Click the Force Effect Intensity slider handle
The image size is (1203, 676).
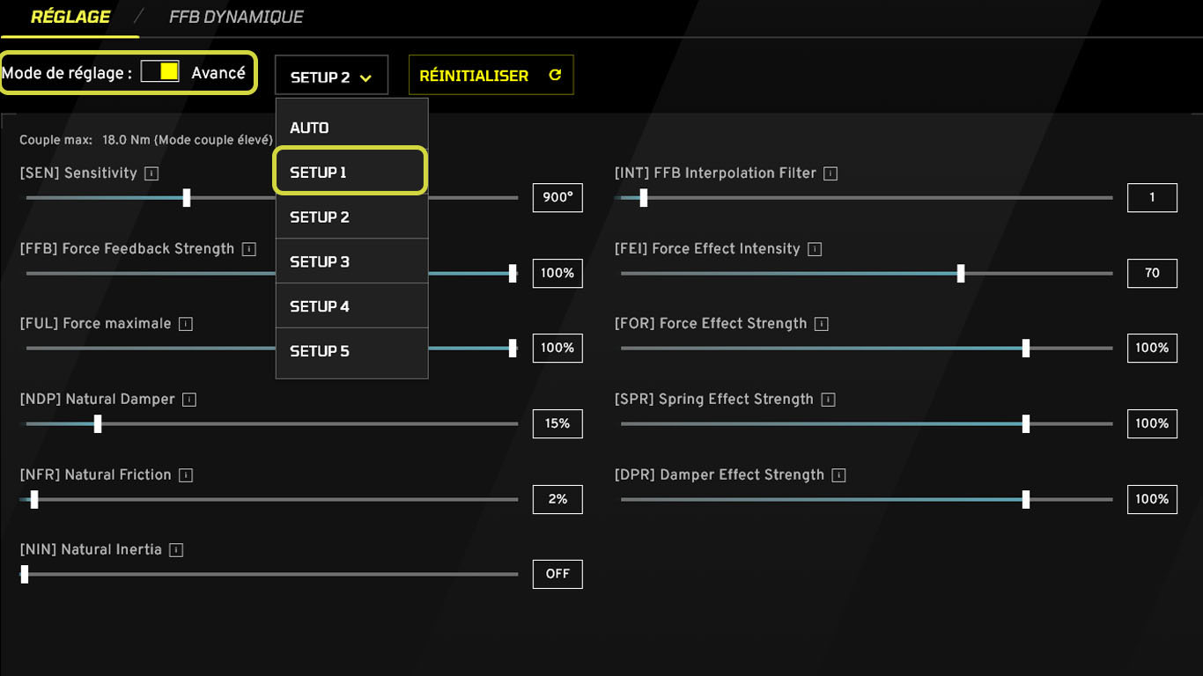[x=961, y=273]
